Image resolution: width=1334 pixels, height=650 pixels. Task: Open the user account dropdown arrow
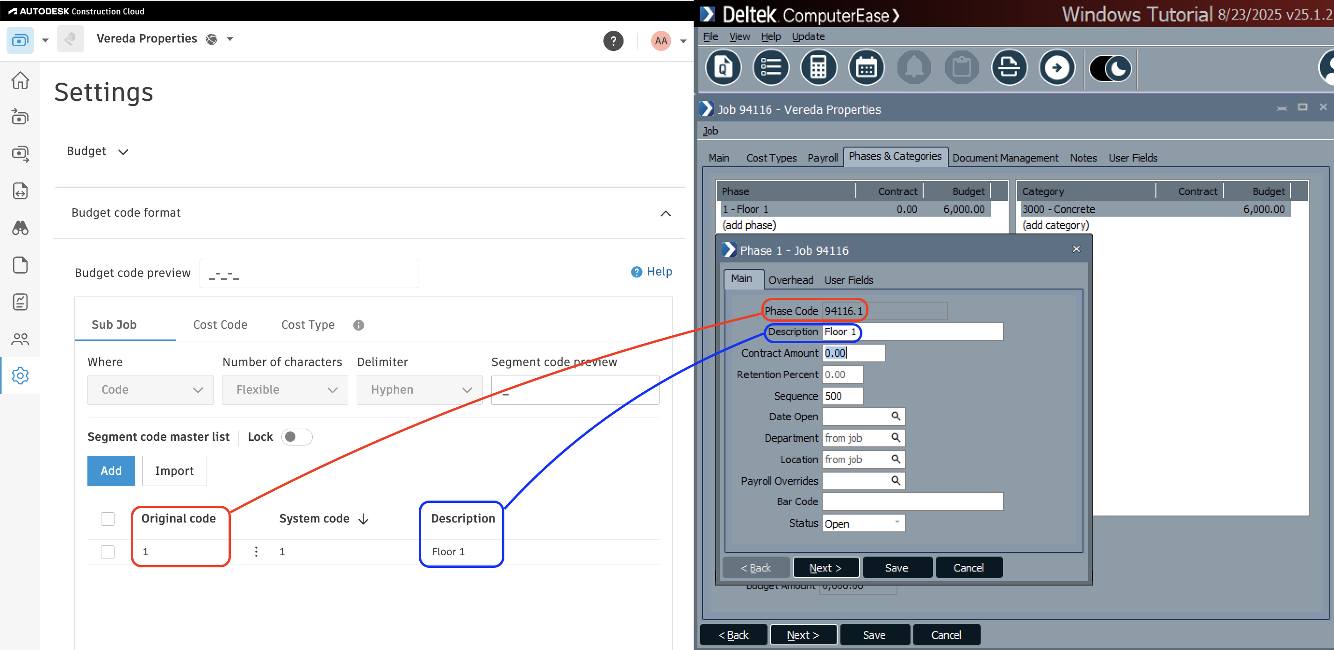click(x=683, y=41)
